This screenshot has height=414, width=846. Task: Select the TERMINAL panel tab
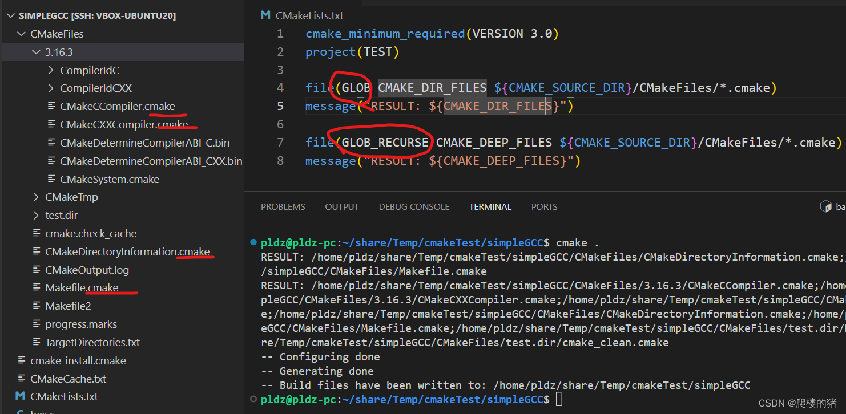[x=490, y=207]
